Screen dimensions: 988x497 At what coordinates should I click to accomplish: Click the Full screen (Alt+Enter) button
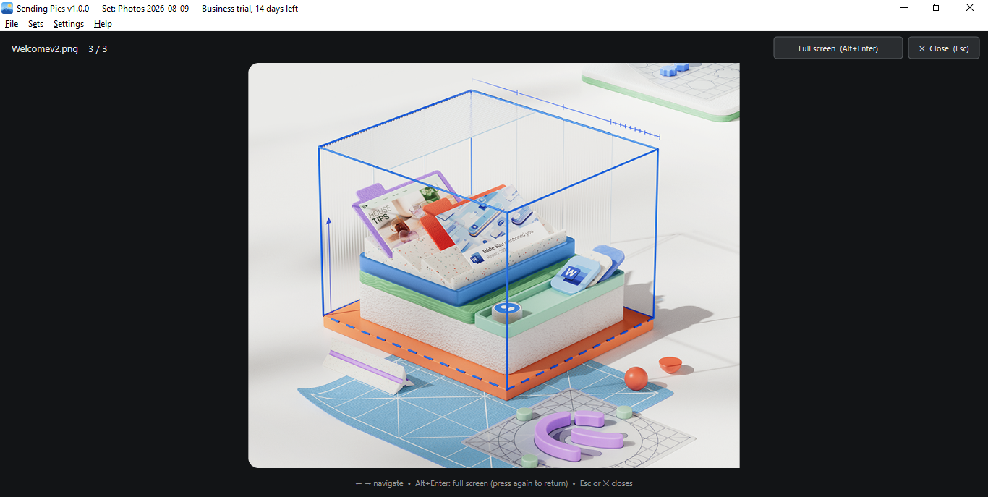(x=838, y=48)
